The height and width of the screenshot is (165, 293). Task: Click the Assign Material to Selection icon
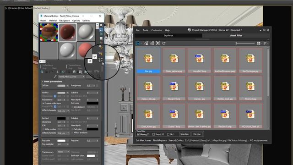(52, 72)
